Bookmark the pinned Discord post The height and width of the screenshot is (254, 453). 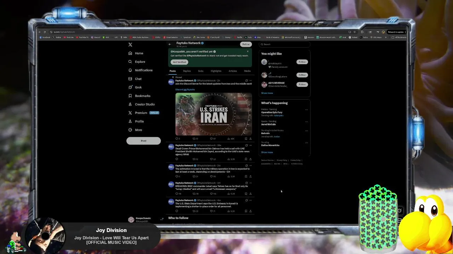coord(246,139)
